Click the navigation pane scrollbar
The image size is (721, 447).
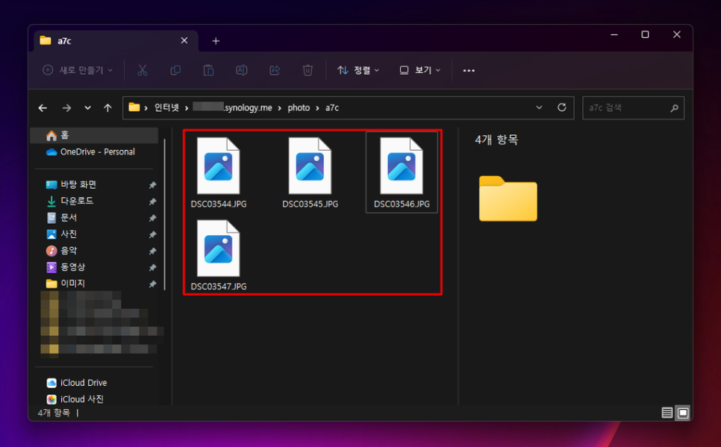click(165, 214)
